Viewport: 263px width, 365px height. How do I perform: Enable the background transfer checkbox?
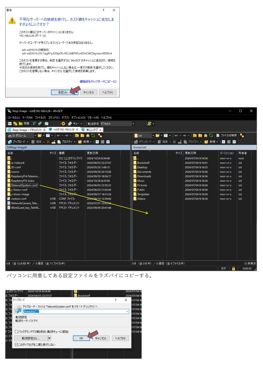coord(16,332)
